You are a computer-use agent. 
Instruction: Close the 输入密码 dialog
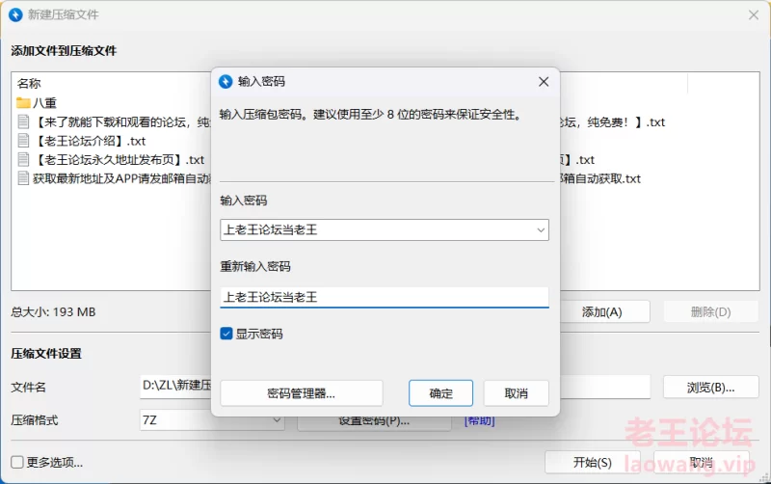pos(544,82)
